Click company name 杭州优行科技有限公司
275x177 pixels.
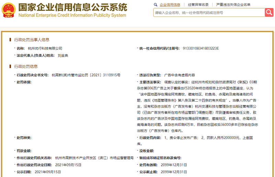45,48
